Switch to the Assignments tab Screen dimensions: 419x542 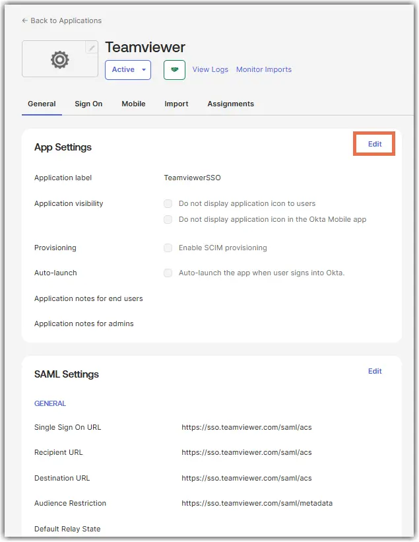(x=231, y=104)
